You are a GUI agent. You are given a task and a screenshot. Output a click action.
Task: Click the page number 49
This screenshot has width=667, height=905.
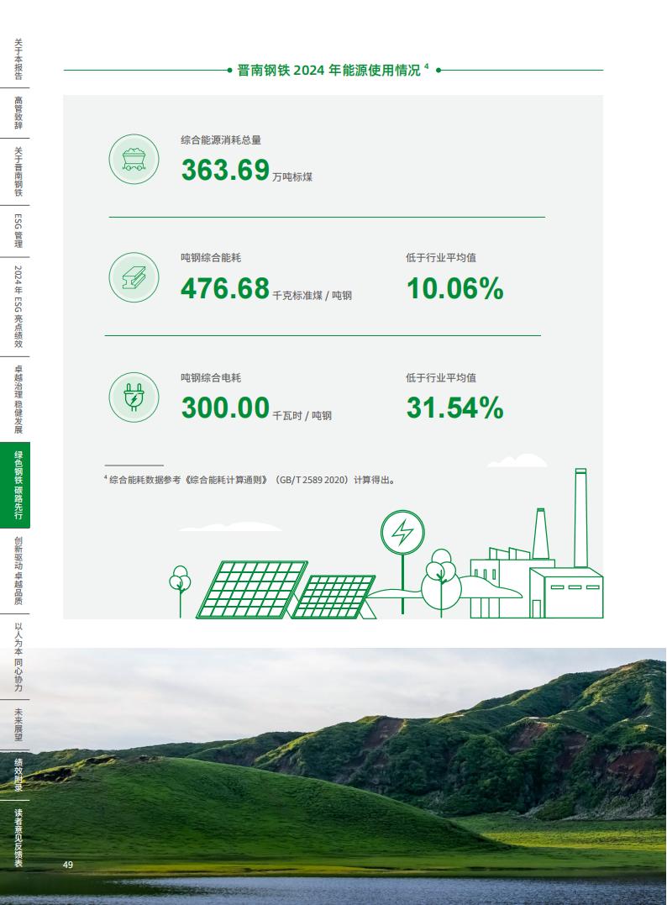pos(68,865)
